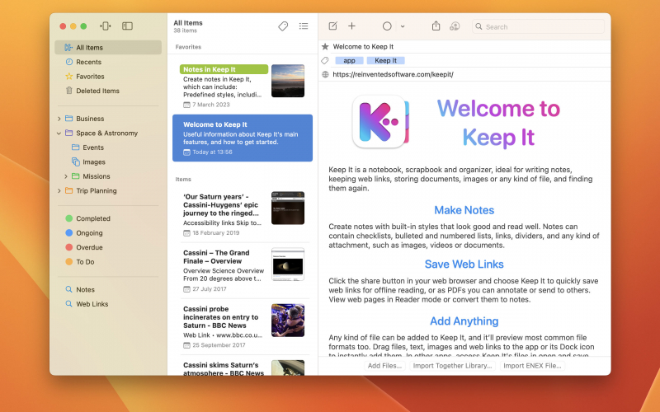Click the Keep It app logo image
The width and height of the screenshot is (660, 412).
click(381, 121)
